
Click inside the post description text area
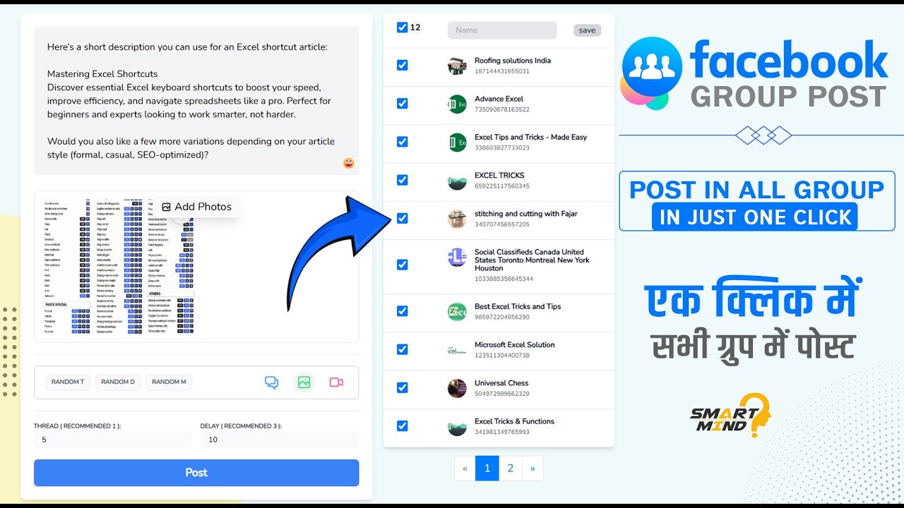(196, 101)
